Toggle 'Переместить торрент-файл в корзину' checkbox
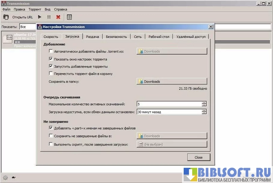The image size is (273, 183). 51,73
